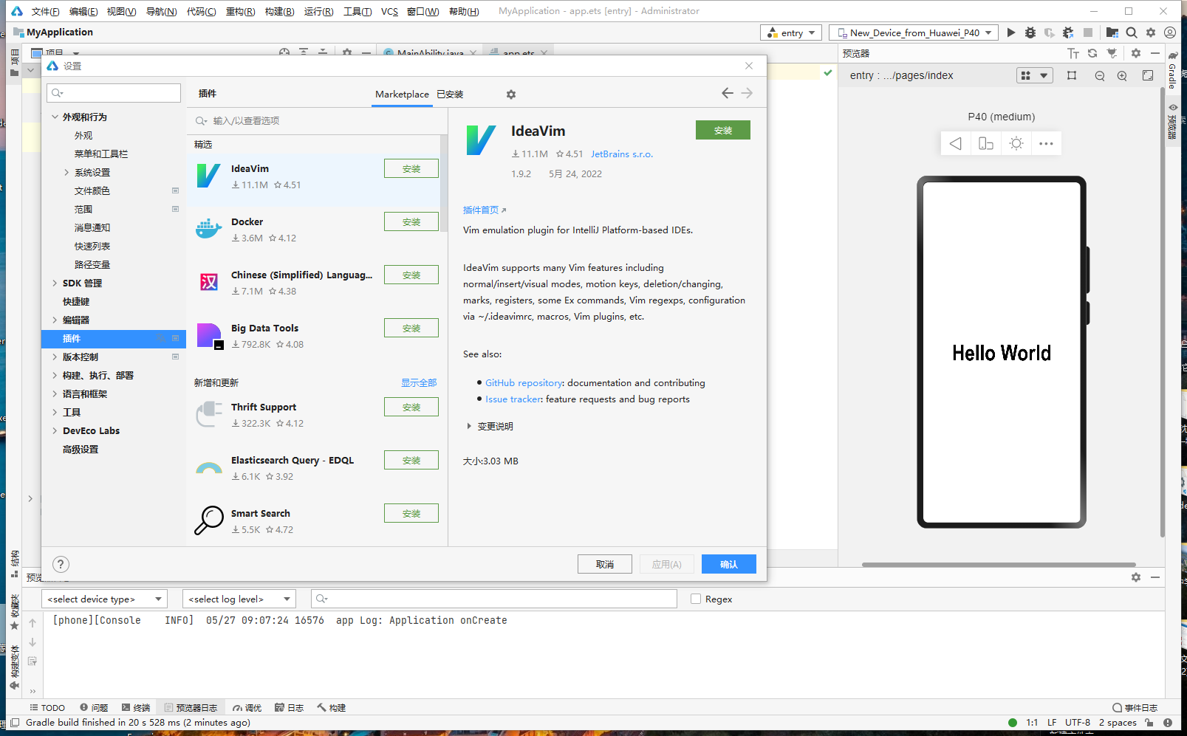The height and width of the screenshot is (736, 1187).
Task: Open the search everywhere magnifier icon
Action: pyautogui.click(x=1132, y=32)
